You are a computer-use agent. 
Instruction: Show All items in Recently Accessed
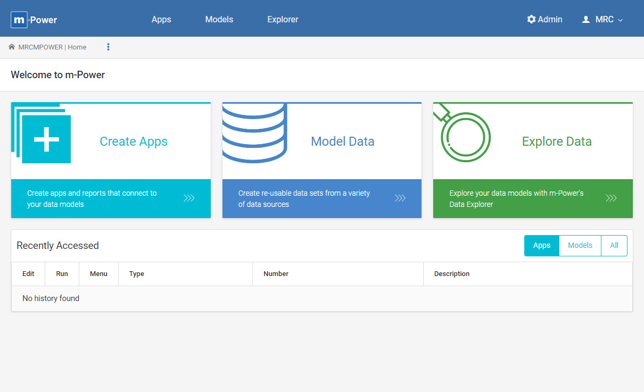(x=614, y=245)
